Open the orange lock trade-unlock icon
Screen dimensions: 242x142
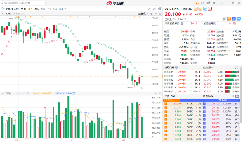[x=197, y=3]
